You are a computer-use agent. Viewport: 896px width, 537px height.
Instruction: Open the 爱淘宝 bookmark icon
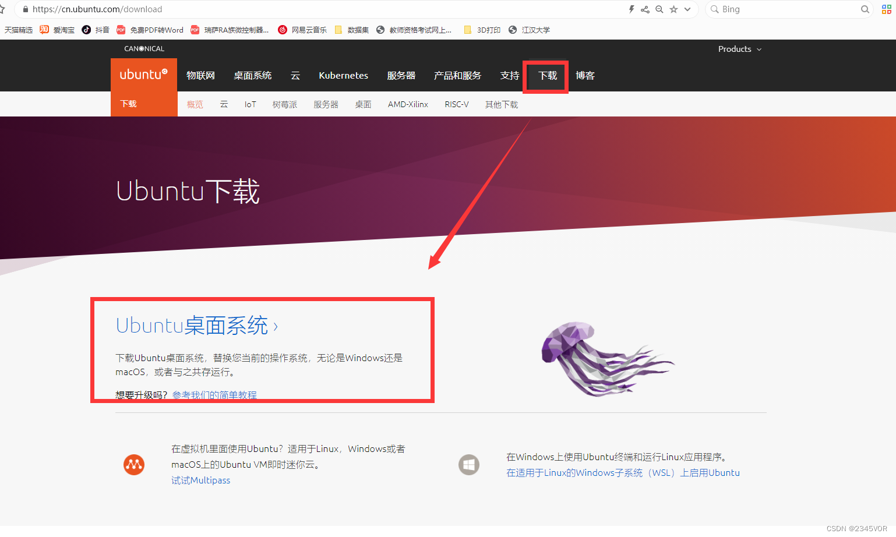coord(44,30)
